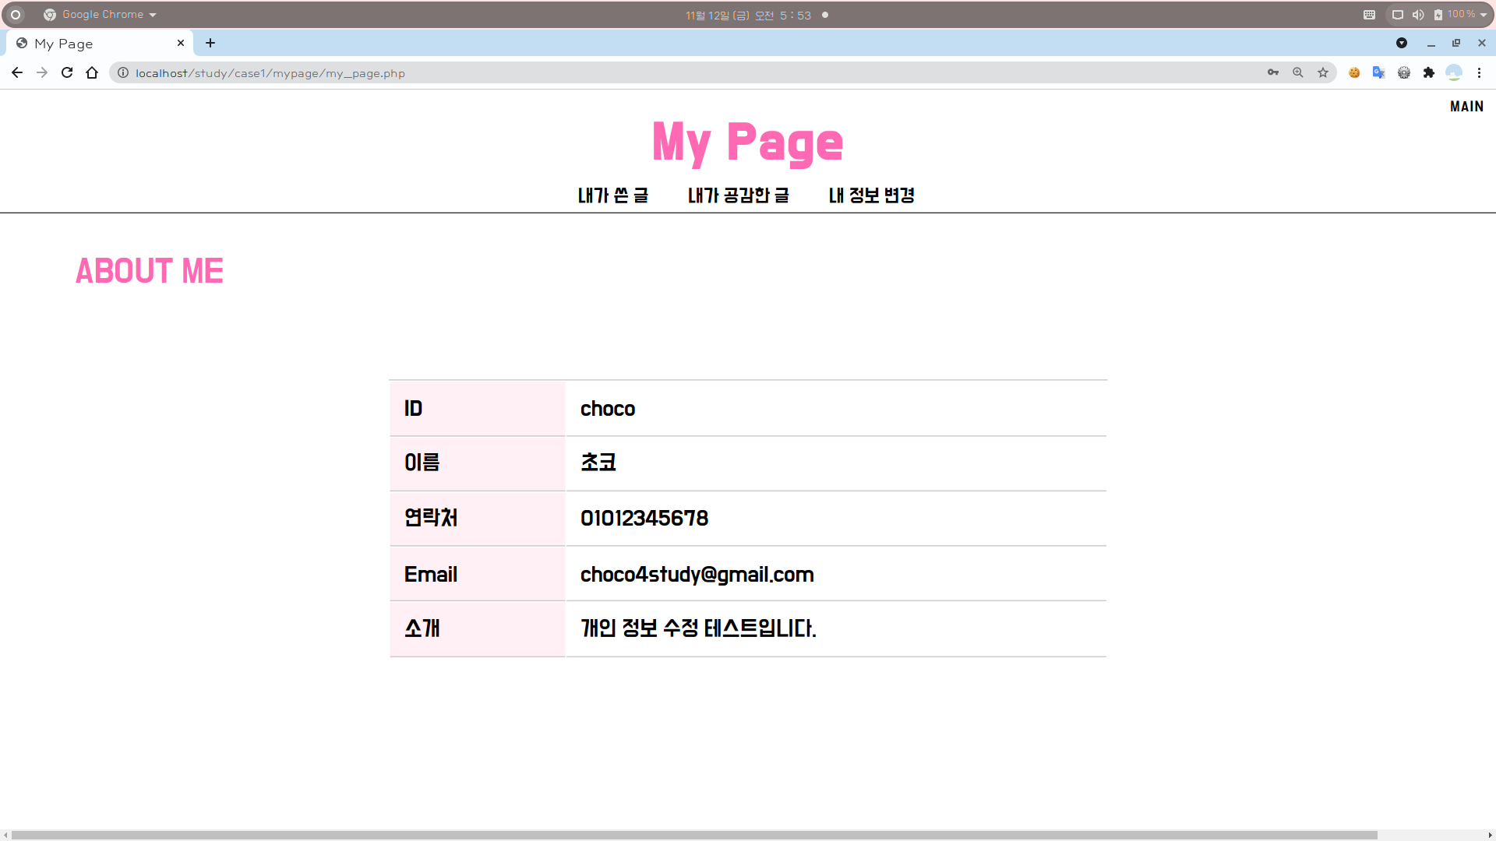Expand the Google Chrome app menu

coord(101,15)
